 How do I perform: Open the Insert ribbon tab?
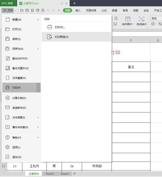tap(78, 10)
